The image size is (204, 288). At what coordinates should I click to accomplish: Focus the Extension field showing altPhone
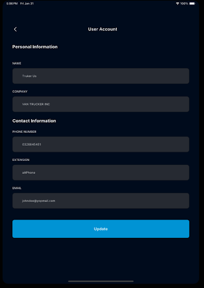101,173
